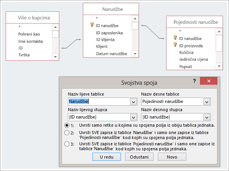Choose option 2 to include all Narudžbe records

[x=67, y=133]
